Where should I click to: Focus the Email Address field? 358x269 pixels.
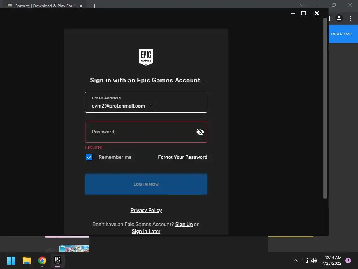click(146, 102)
